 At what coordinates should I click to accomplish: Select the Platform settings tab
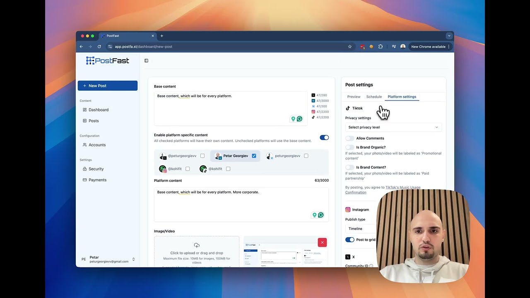pyautogui.click(x=402, y=97)
